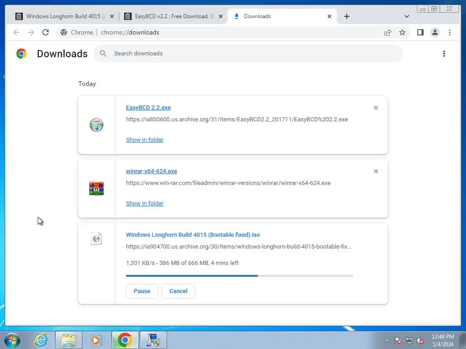466x349 pixels.
Task: Click the ISO disc file icon
Action: pos(96,239)
